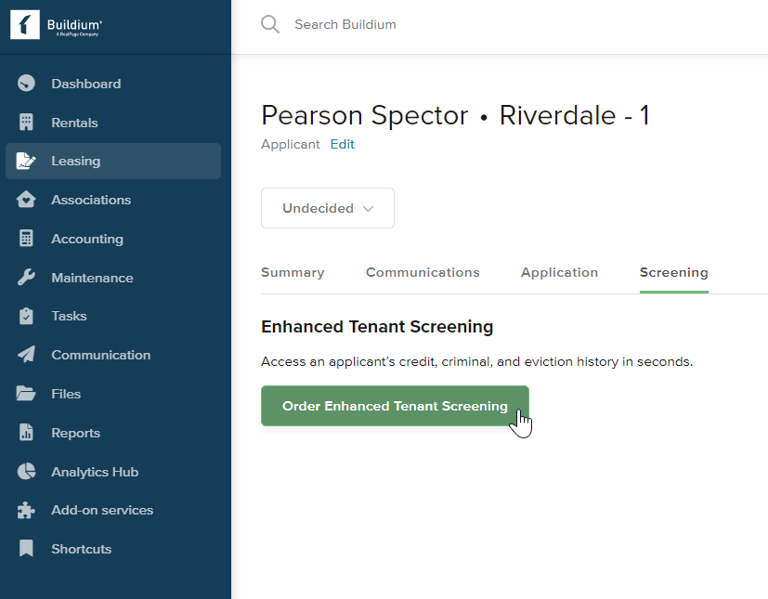
Task: Open the Leasing section
Action: pyautogui.click(x=76, y=161)
